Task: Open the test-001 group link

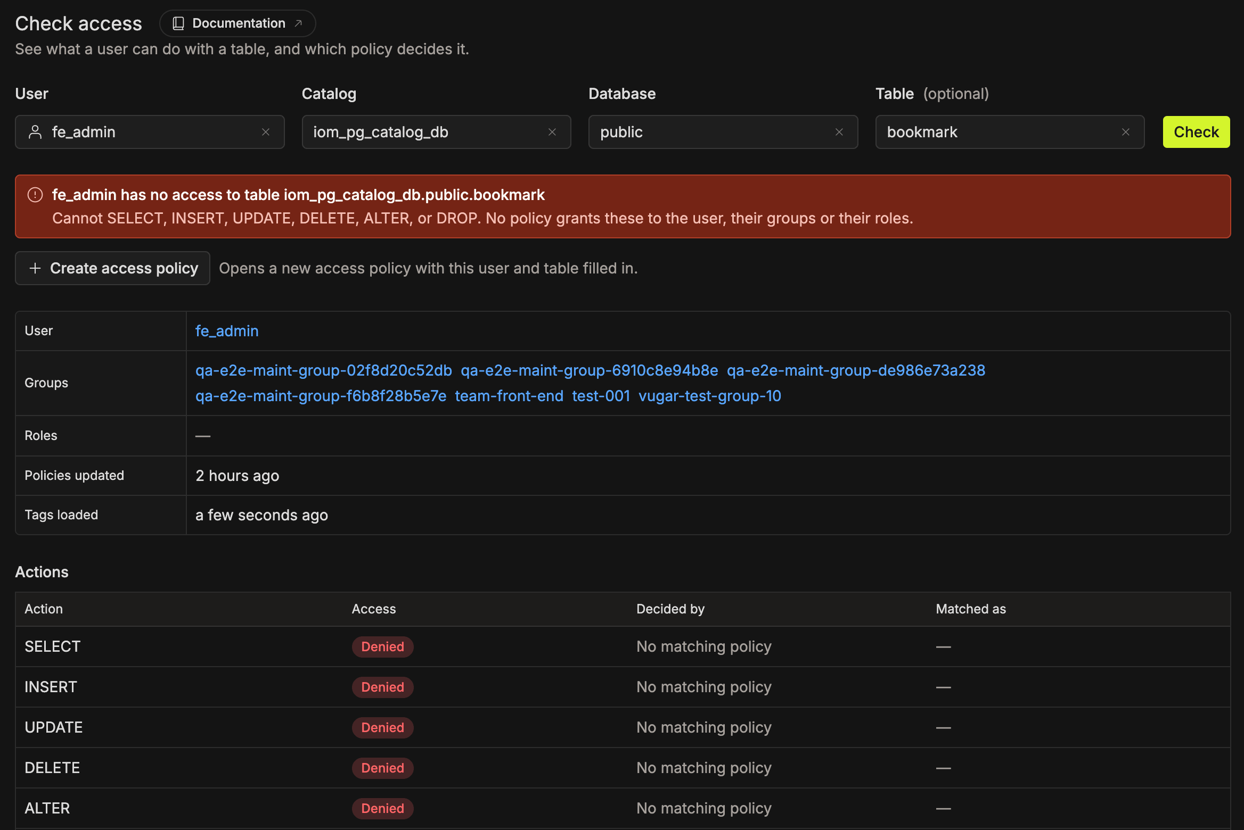Action: (601, 396)
